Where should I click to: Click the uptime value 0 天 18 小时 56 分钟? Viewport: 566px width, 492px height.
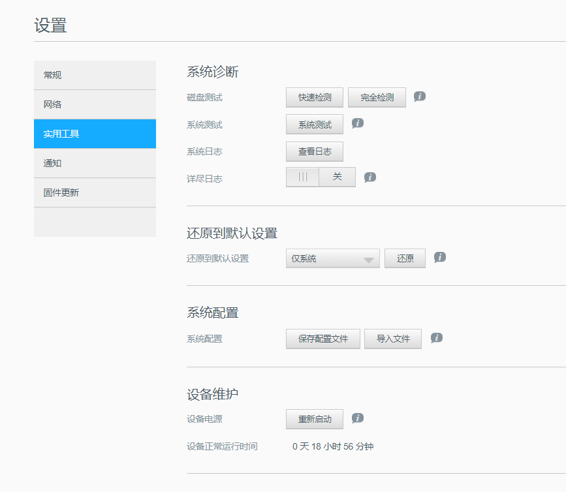click(x=333, y=446)
